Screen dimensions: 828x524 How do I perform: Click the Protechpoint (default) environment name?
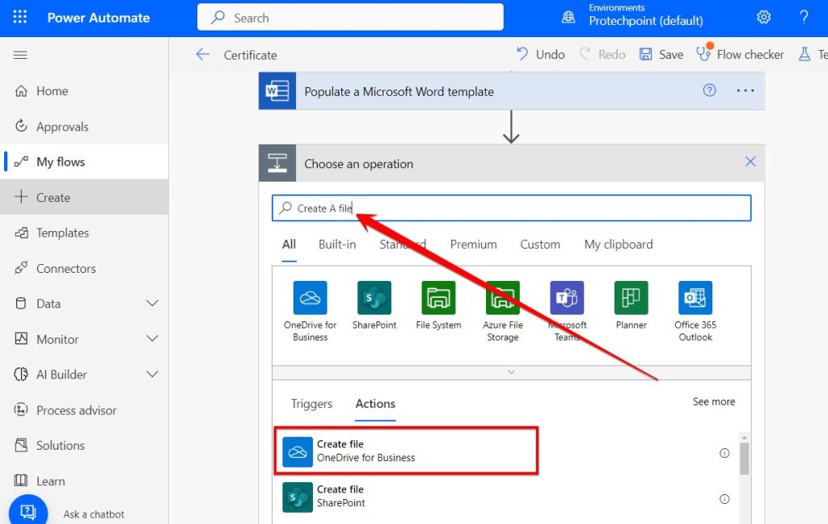(x=646, y=21)
